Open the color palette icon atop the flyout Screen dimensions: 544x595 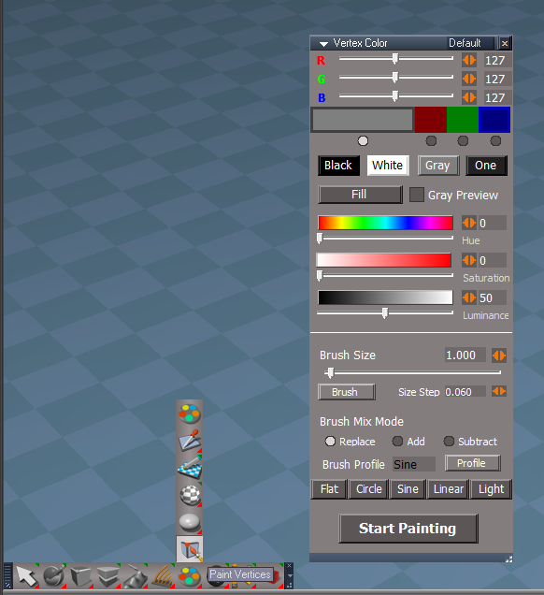click(190, 413)
